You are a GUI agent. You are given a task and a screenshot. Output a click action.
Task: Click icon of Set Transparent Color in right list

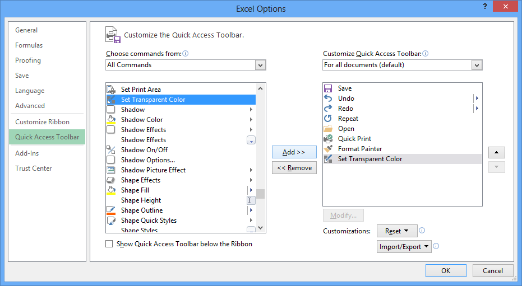pyautogui.click(x=328, y=159)
